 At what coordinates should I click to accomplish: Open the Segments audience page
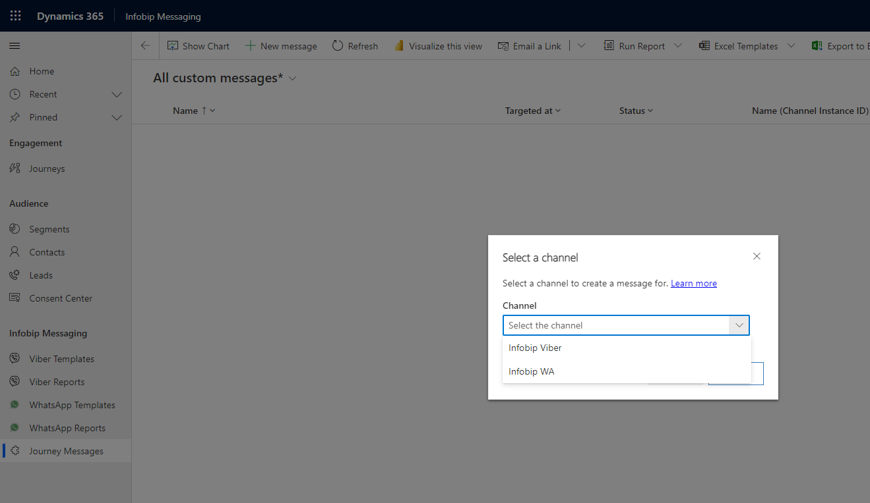(50, 228)
